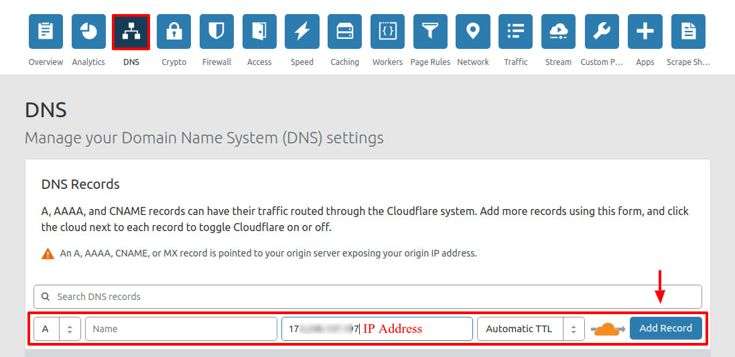Toggle the orange Cloudflare proxy cloud

607,329
